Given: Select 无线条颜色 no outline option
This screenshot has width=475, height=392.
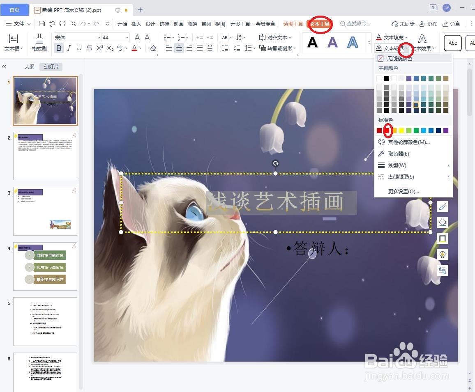Looking at the screenshot, I should (413, 58).
